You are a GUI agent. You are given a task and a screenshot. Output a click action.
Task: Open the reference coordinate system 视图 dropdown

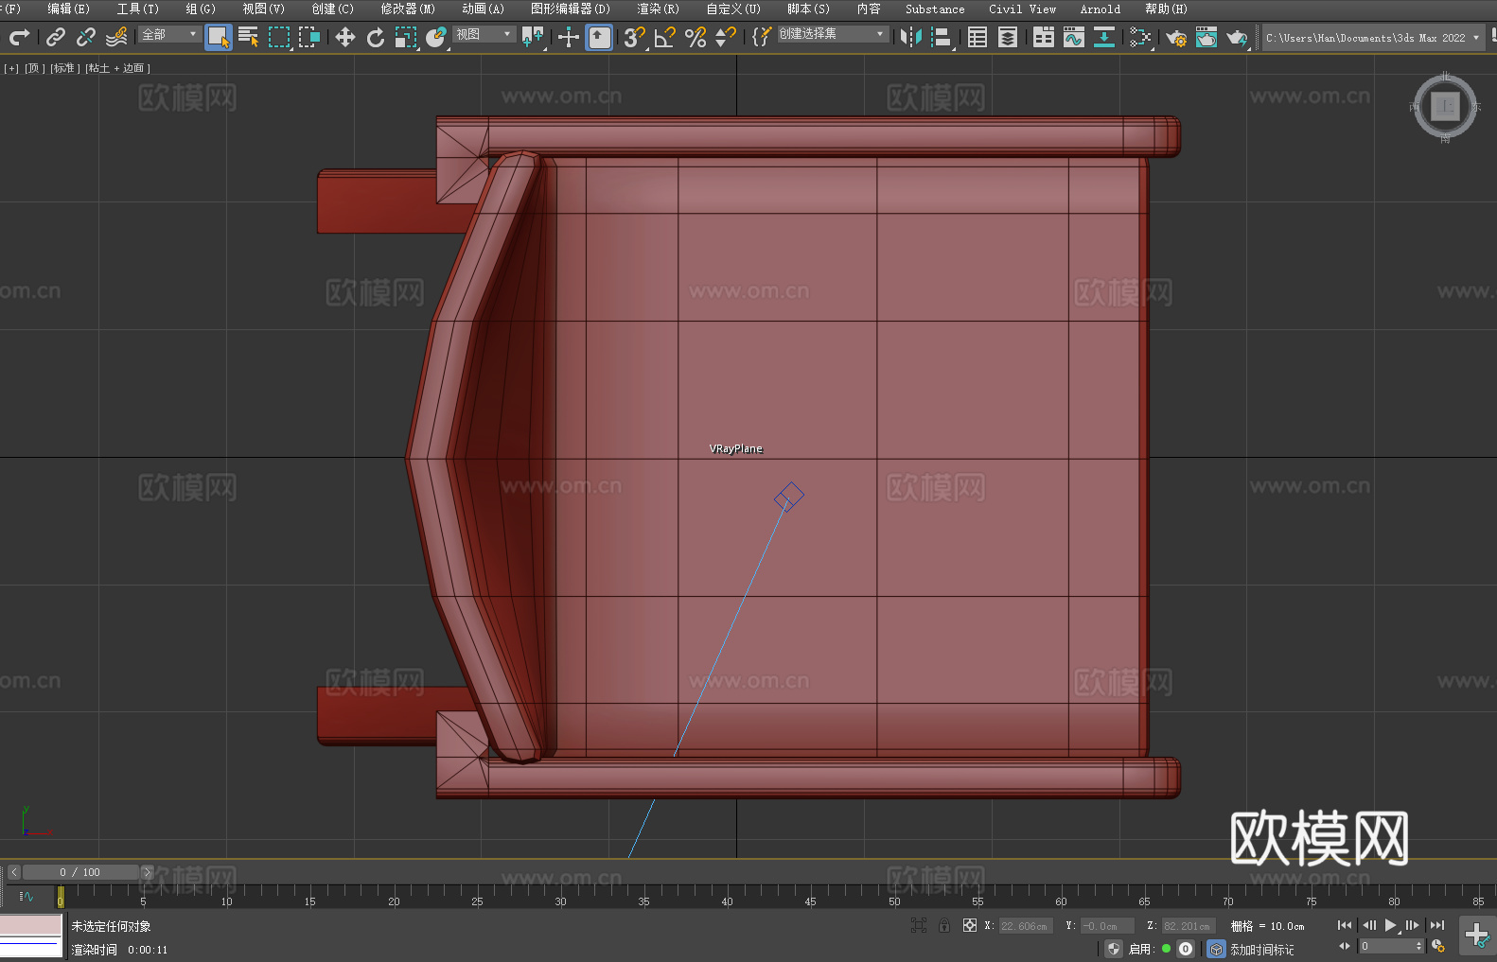pos(484,34)
